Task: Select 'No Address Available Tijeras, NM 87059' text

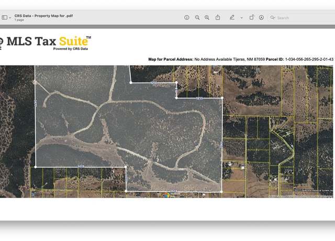Action: pyautogui.click(x=229, y=59)
